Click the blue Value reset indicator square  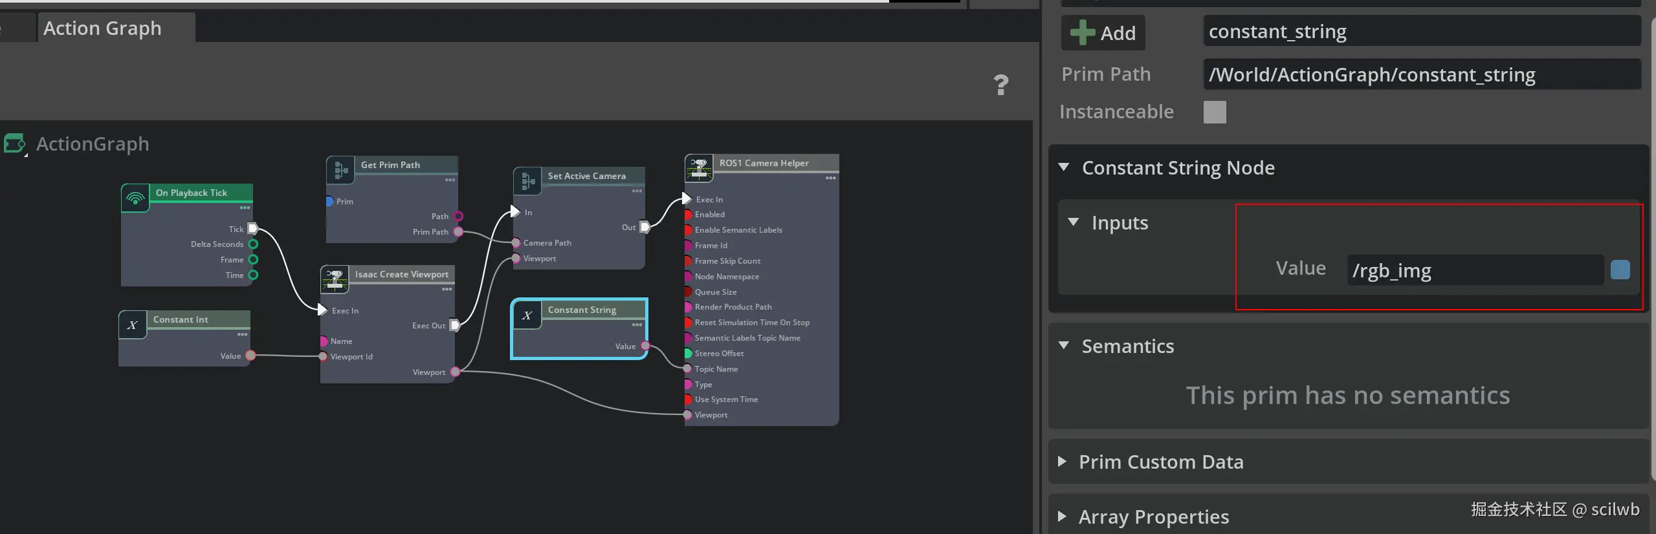pyautogui.click(x=1620, y=270)
